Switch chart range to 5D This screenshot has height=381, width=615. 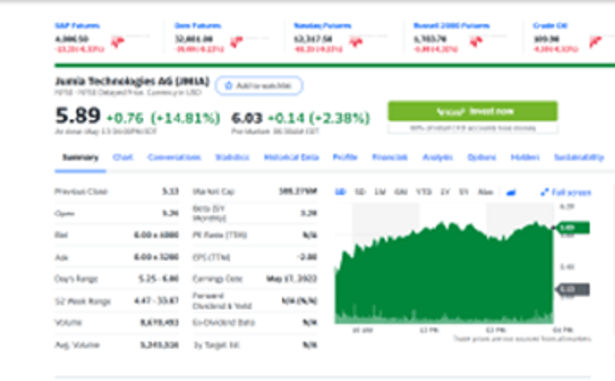pyautogui.click(x=360, y=191)
